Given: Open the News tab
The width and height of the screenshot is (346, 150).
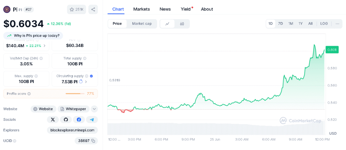Looking at the screenshot, I should [x=165, y=9].
